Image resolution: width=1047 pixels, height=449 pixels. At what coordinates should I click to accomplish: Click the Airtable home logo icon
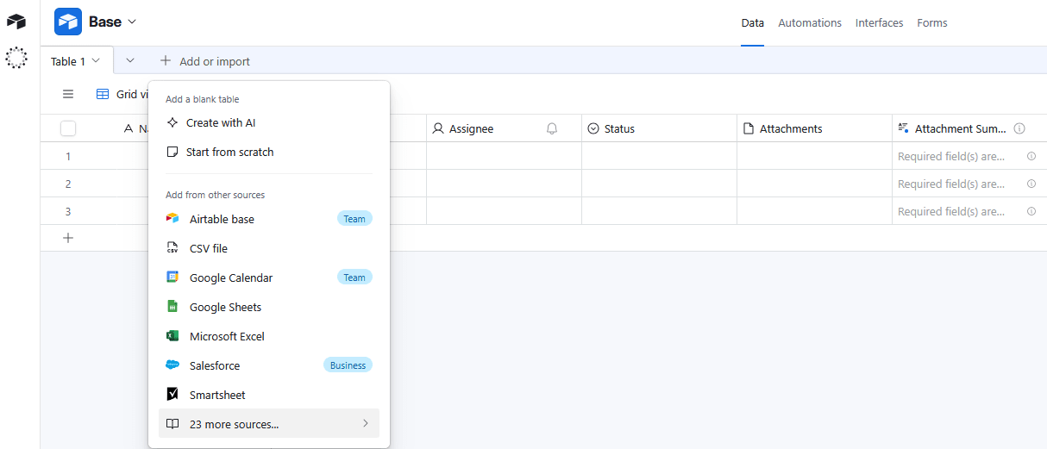tap(16, 22)
